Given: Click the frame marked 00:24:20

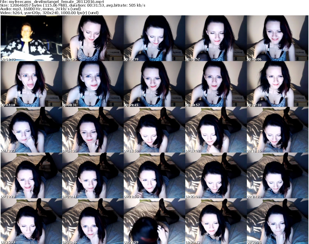Looking at the screenshot, I should click(278, 176).
